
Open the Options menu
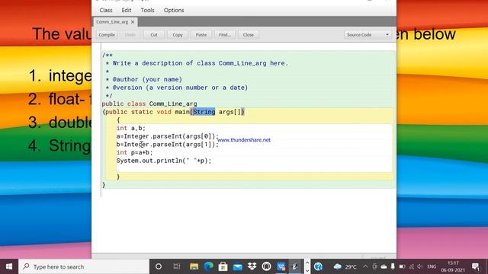(x=174, y=10)
